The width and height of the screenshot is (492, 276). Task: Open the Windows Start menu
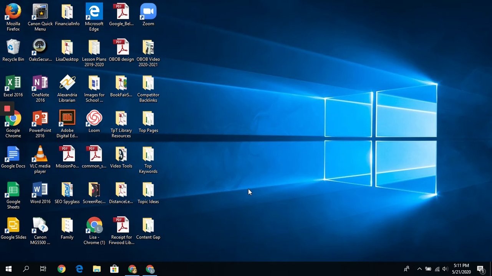[x=8, y=269]
